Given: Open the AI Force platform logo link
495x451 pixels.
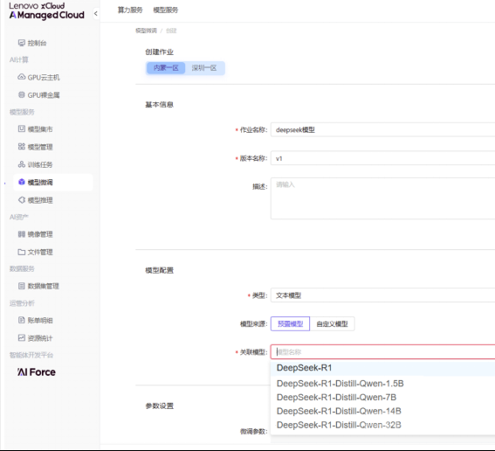Looking at the screenshot, I should click(x=37, y=372).
